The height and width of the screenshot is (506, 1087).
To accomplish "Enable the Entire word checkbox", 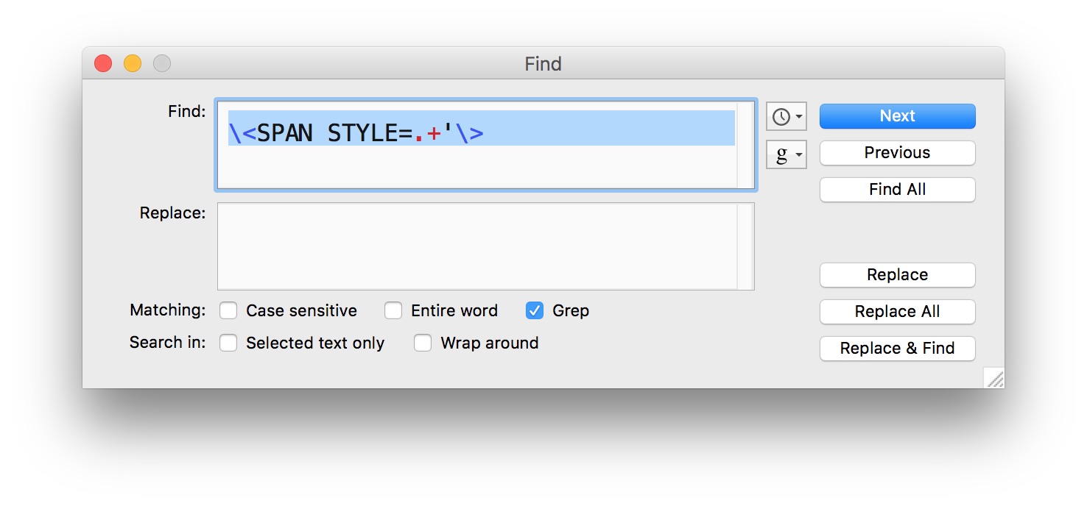I will (393, 311).
